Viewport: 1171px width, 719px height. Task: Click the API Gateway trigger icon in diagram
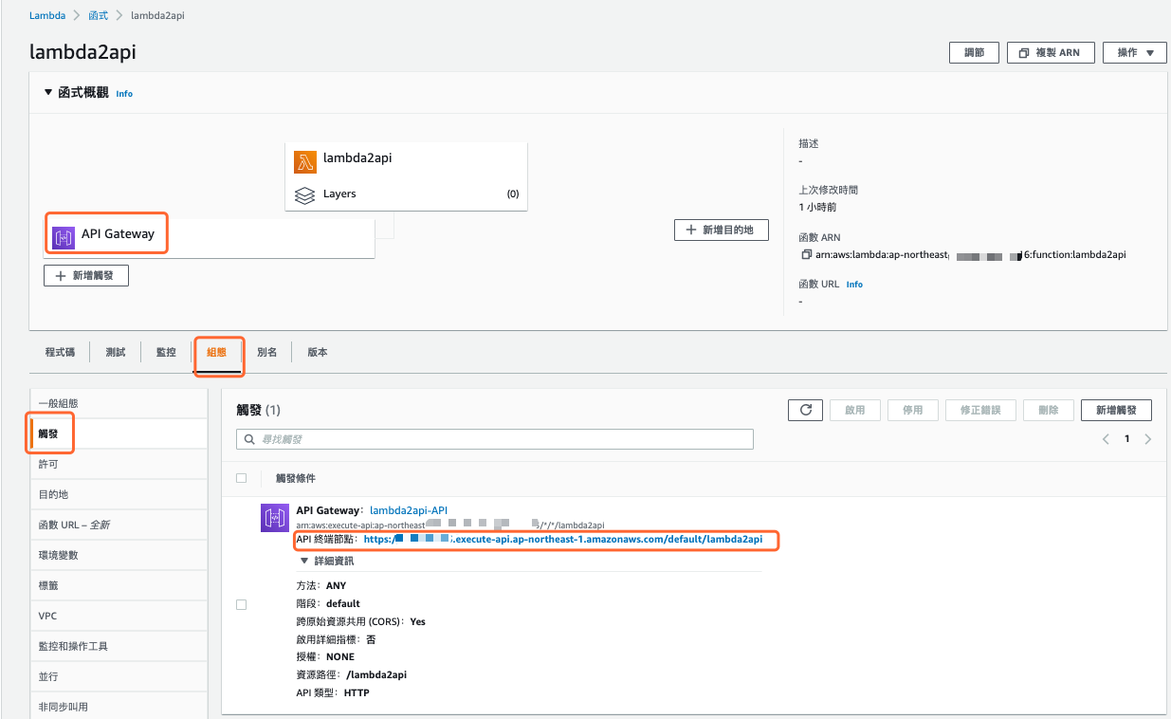click(x=64, y=236)
